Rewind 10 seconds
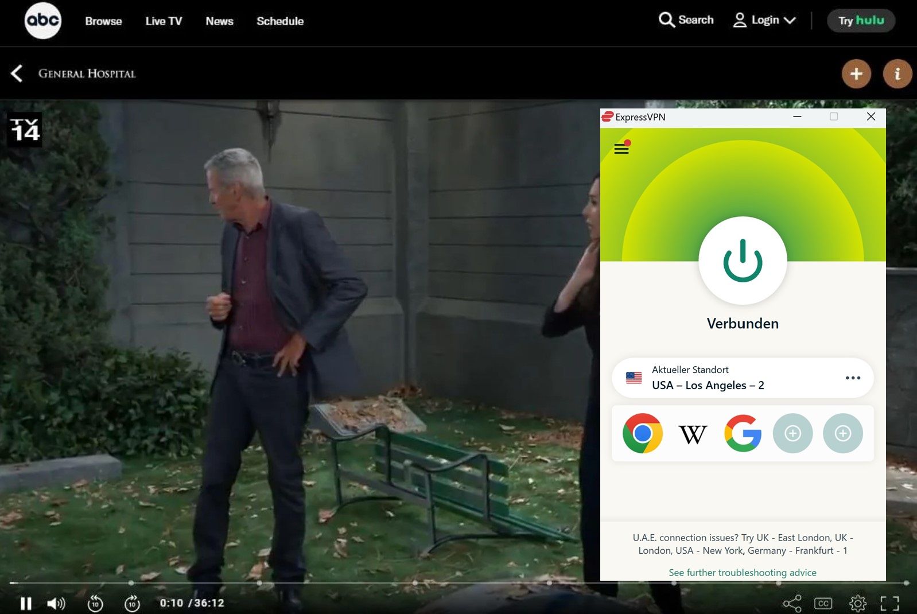The height and width of the screenshot is (614, 917). [x=95, y=604]
